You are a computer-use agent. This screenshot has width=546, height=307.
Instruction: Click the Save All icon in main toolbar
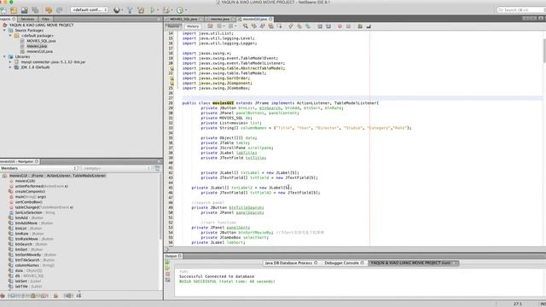[35, 10]
